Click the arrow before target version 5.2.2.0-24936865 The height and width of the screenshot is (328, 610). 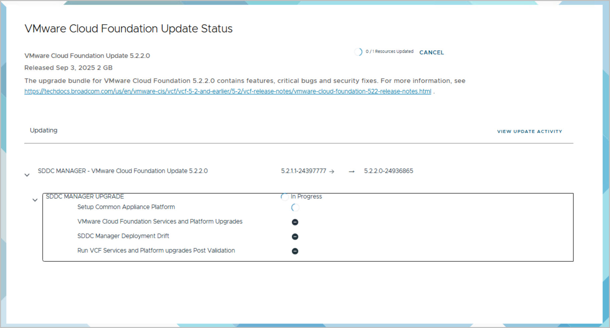point(351,172)
